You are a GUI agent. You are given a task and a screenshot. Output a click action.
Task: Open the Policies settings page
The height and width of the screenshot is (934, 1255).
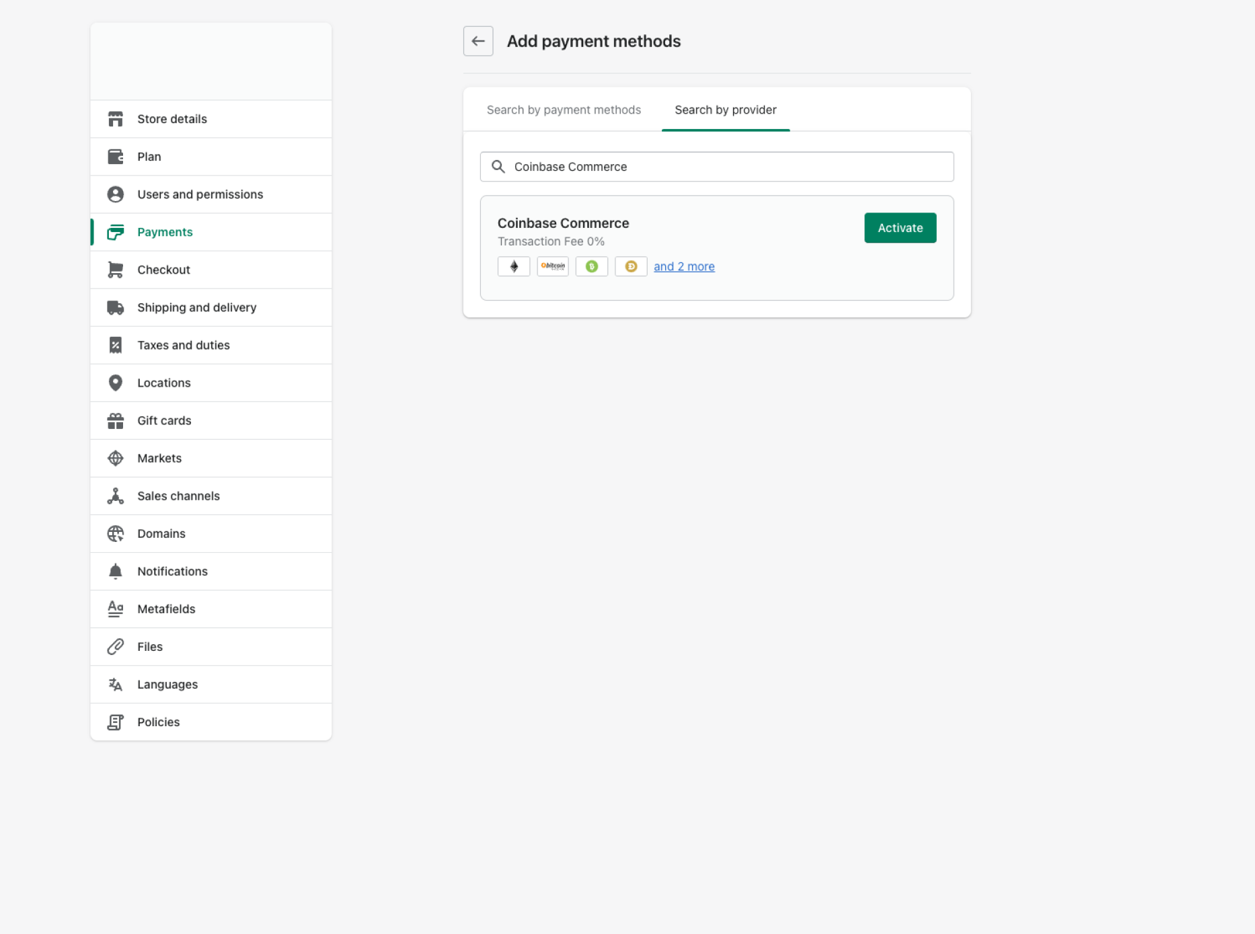coord(158,722)
